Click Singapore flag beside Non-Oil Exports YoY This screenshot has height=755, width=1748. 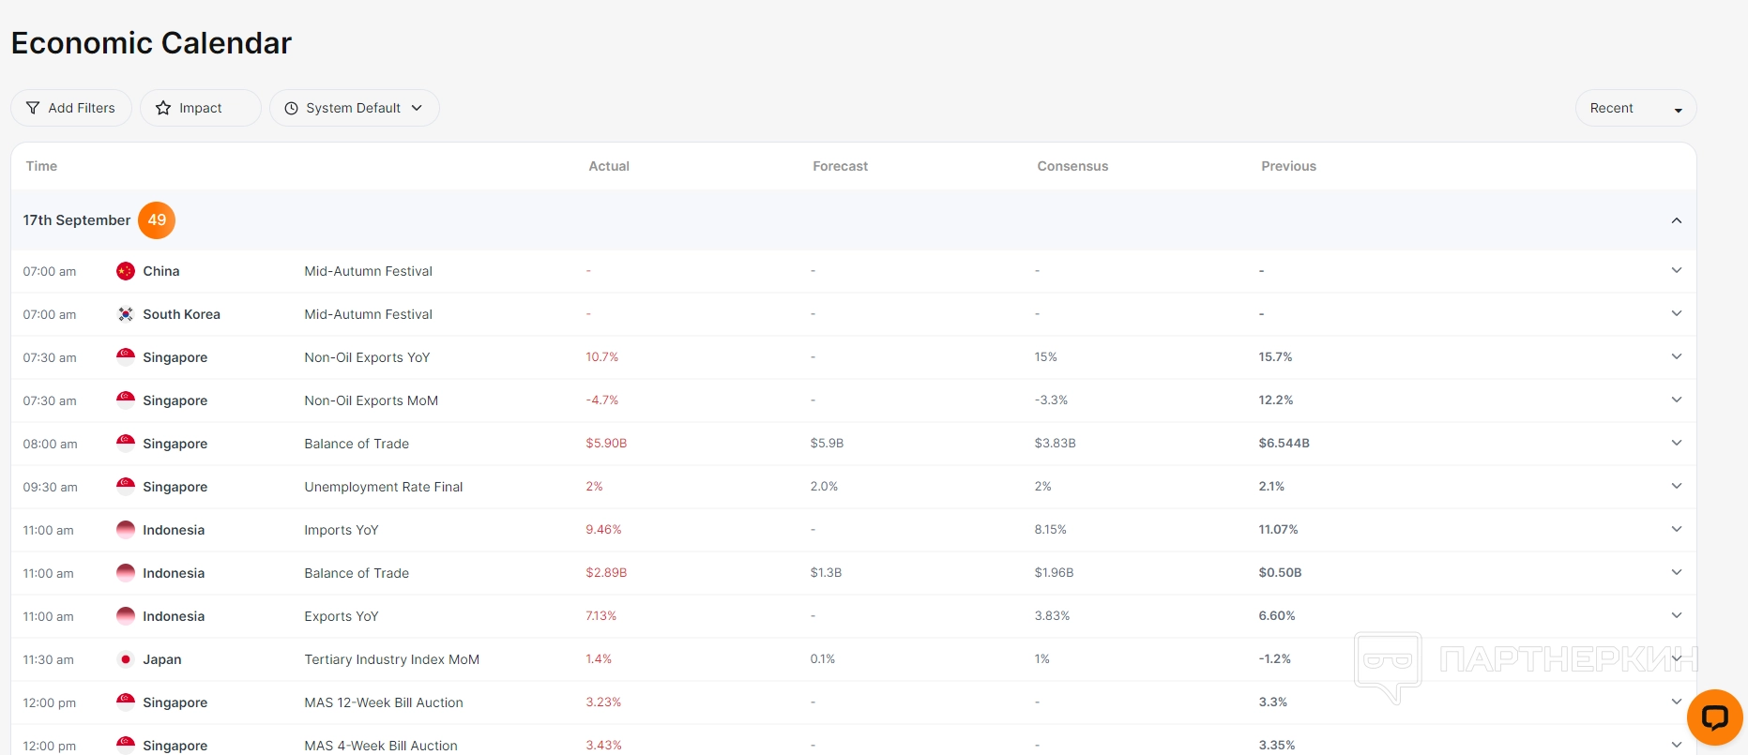pos(126,357)
